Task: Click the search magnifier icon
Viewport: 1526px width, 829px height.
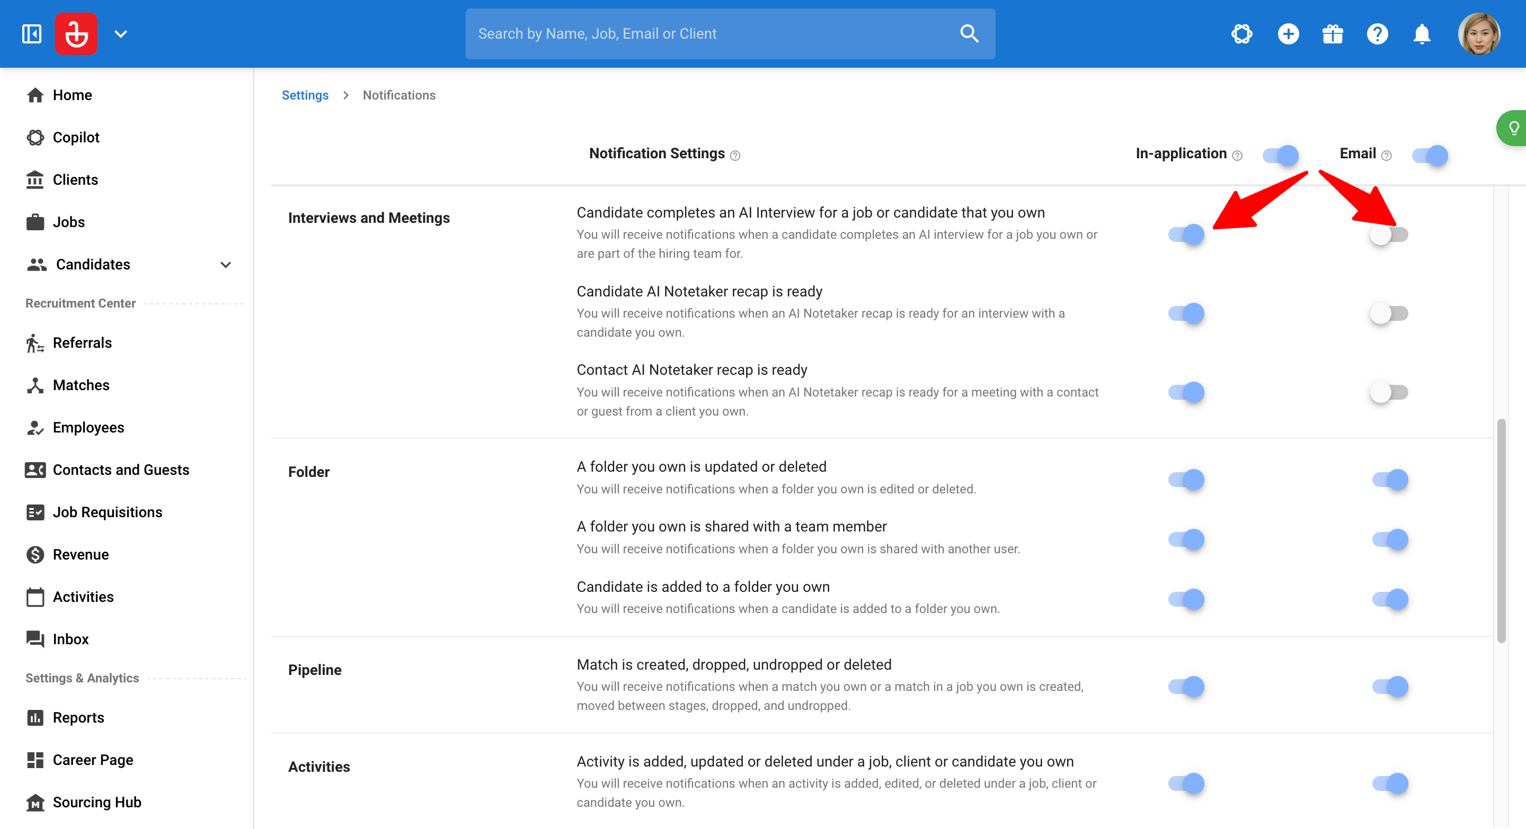Action: pyautogui.click(x=969, y=34)
